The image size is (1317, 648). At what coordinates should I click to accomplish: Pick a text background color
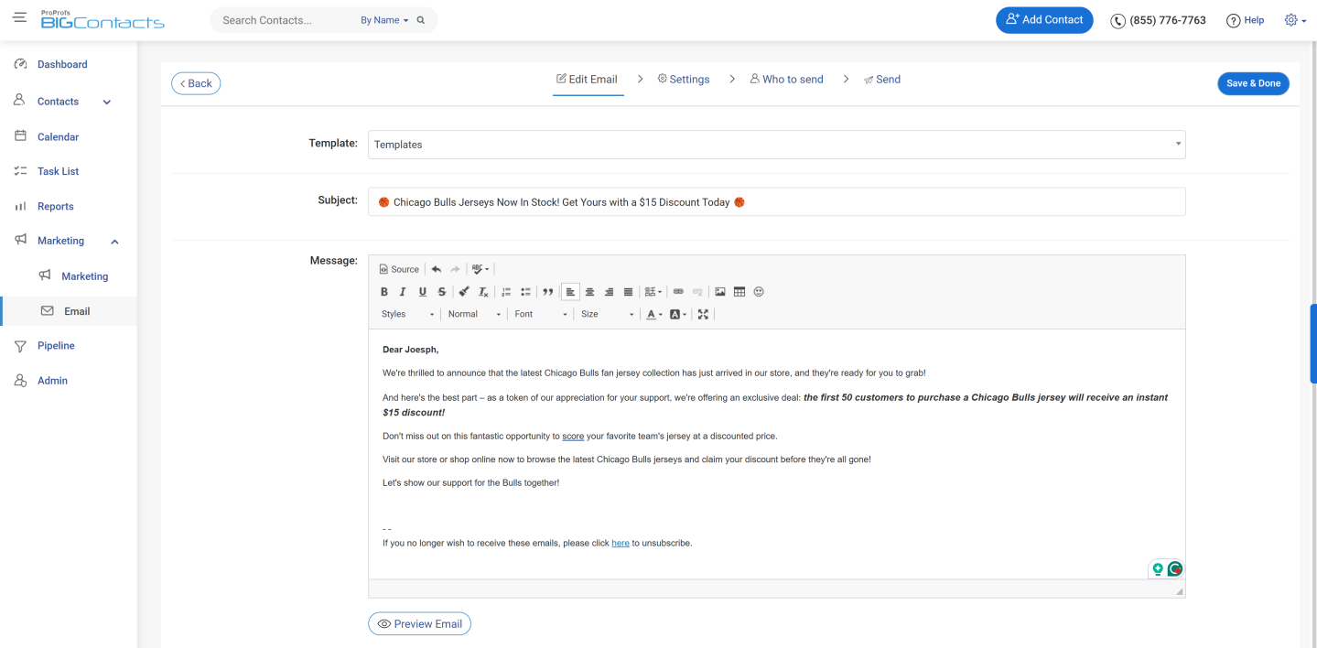pos(678,314)
